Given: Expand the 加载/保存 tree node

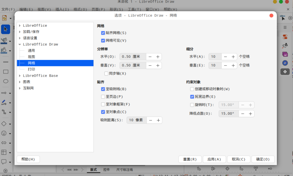Looking at the screenshot, I should tap(20, 32).
